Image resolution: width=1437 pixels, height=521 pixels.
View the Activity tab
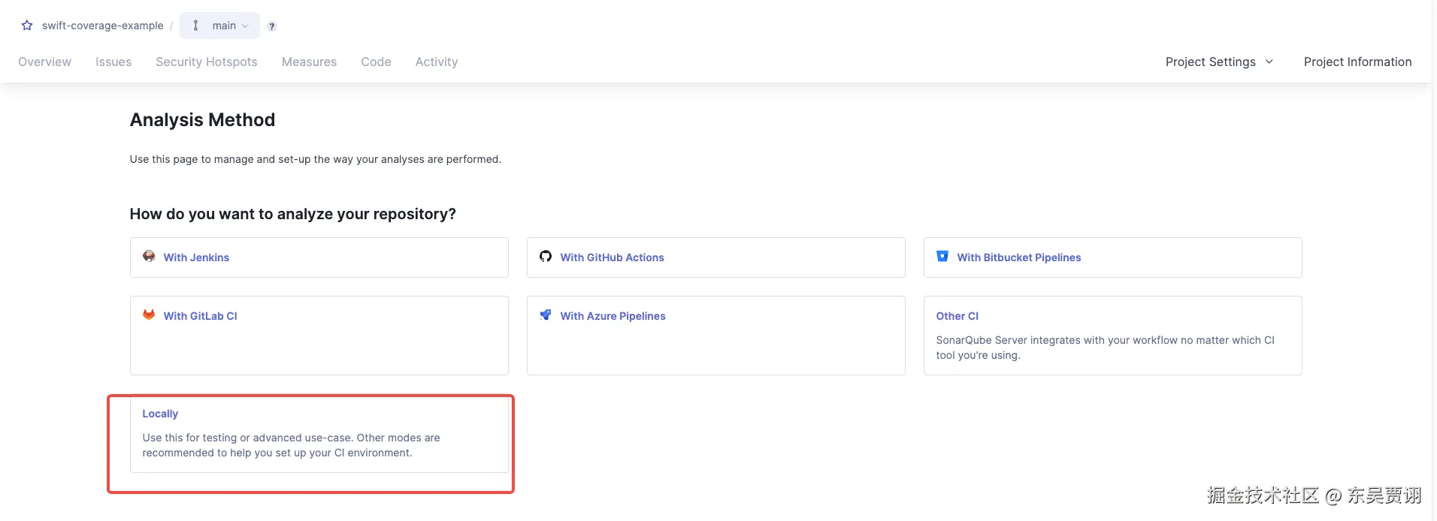(x=437, y=62)
